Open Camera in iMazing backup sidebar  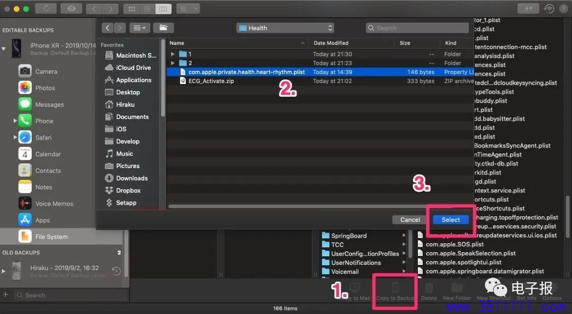pyautogui.click(x=38, y=71)
